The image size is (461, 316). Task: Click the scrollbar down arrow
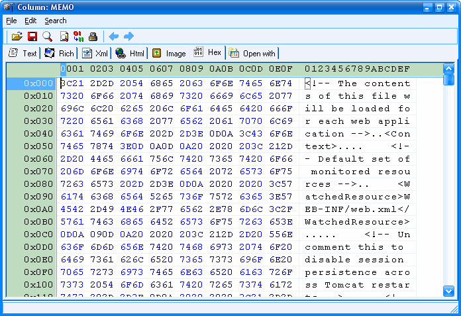(448, 291)
